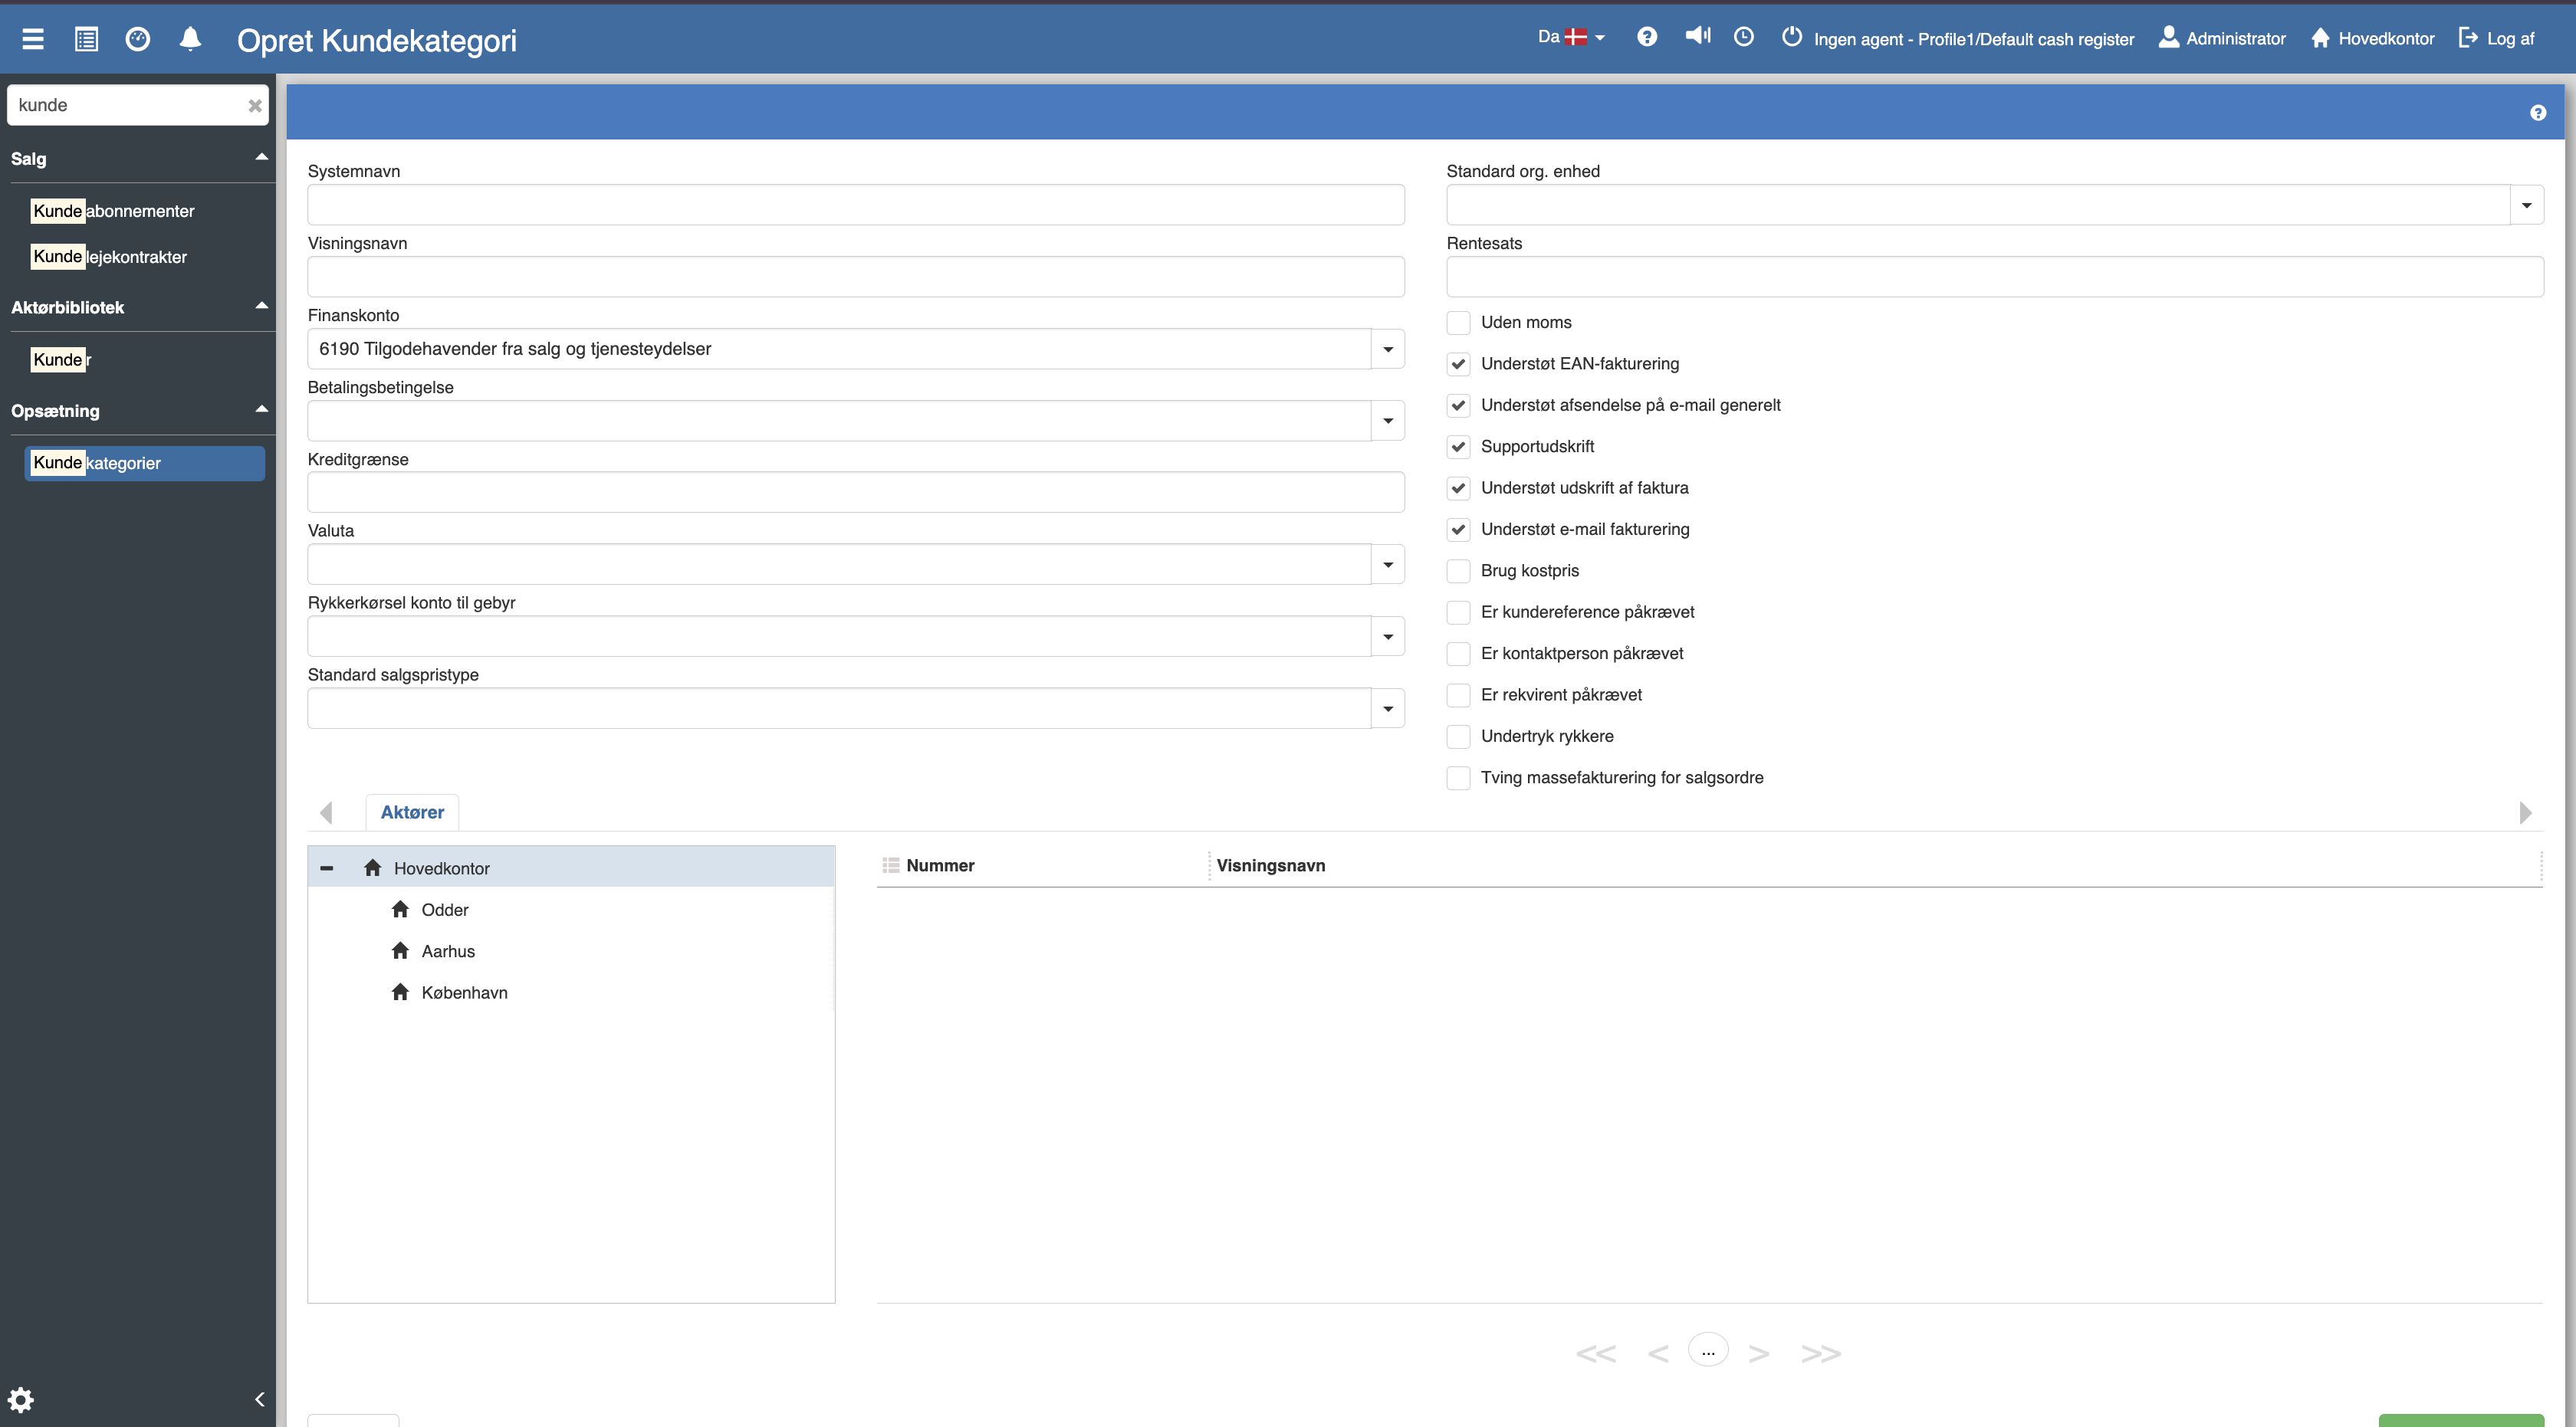Screen dimensions: 2576x1427
Task: Clear the kunde search field
Action: (x=254, y=105)
